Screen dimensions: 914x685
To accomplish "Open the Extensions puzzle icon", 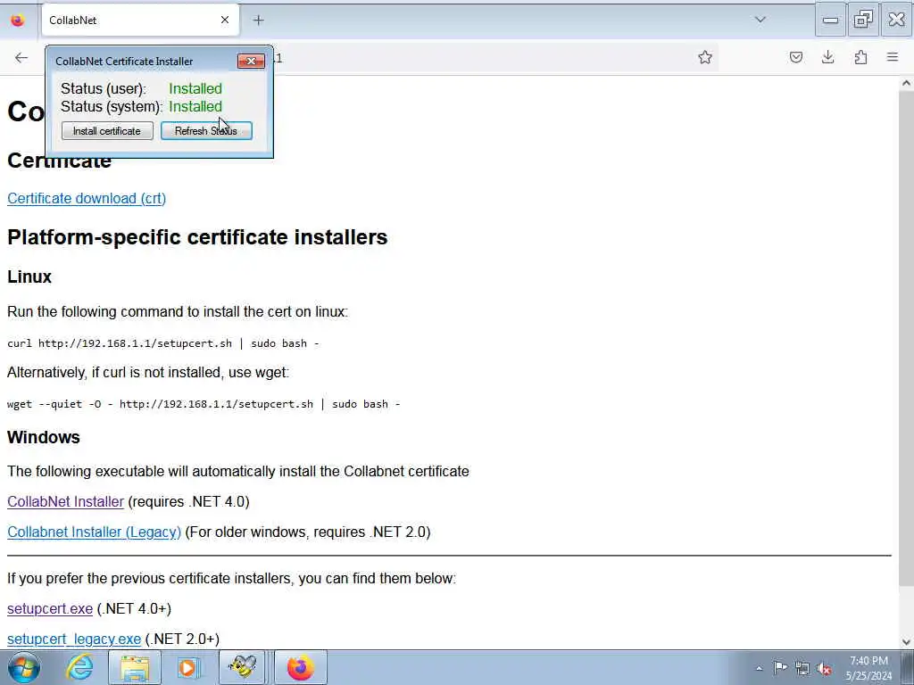I will 860,57.
